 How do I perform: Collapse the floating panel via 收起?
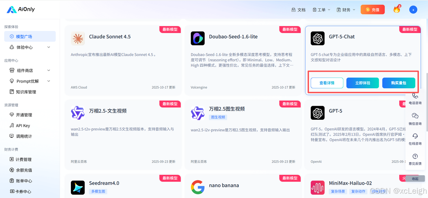(x=415, y=179)
